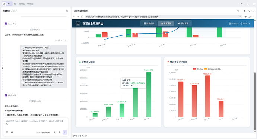
Task: Click the green bar labeled 10,104,491.50
Action: pos(95,115)
